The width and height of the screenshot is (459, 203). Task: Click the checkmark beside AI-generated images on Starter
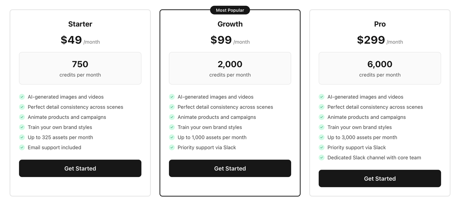(22, 97)
